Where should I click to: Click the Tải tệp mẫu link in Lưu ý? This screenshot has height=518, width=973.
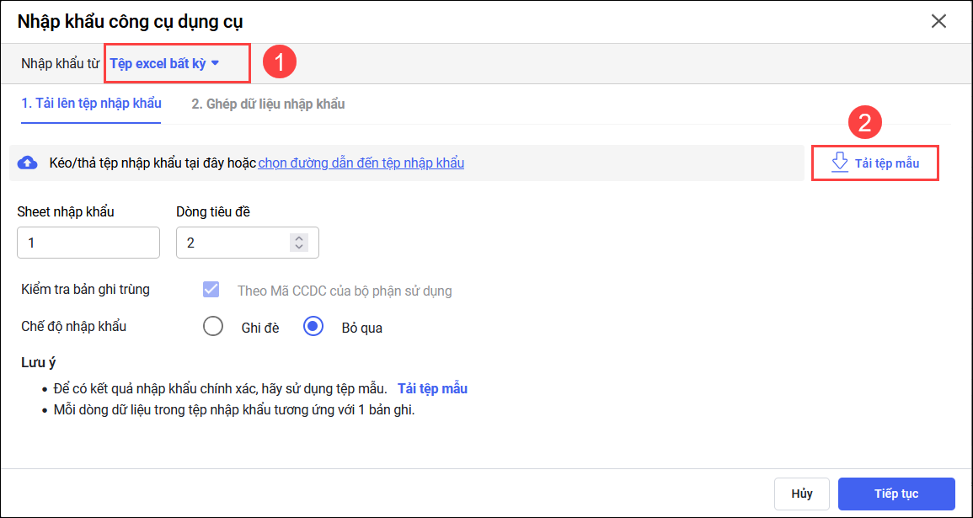tap(432, 388)
